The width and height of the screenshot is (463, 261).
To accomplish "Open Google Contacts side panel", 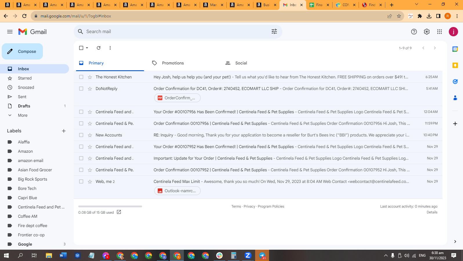I will (455, 98).
